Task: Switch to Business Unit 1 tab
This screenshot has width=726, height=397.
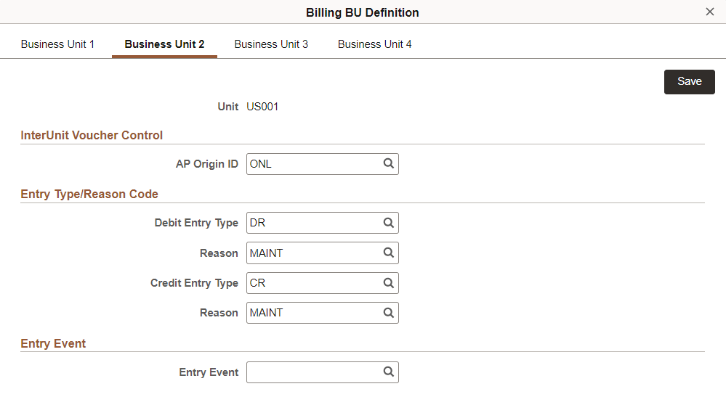Action: coord(57,44)
